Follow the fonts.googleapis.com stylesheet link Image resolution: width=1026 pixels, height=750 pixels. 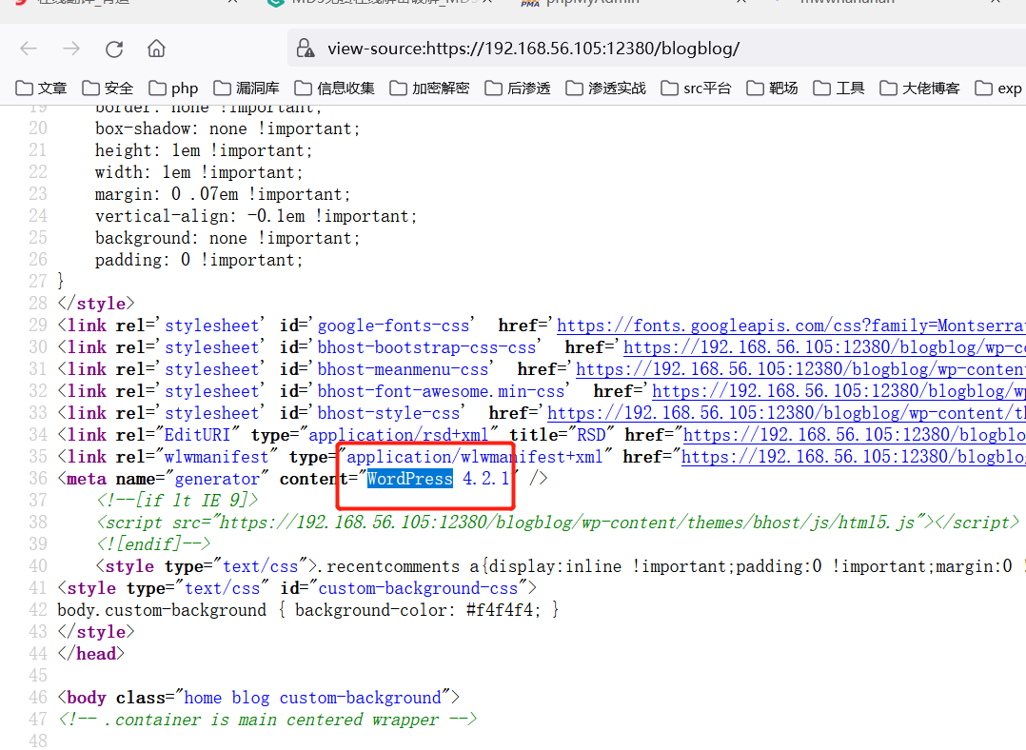[791, 326]
